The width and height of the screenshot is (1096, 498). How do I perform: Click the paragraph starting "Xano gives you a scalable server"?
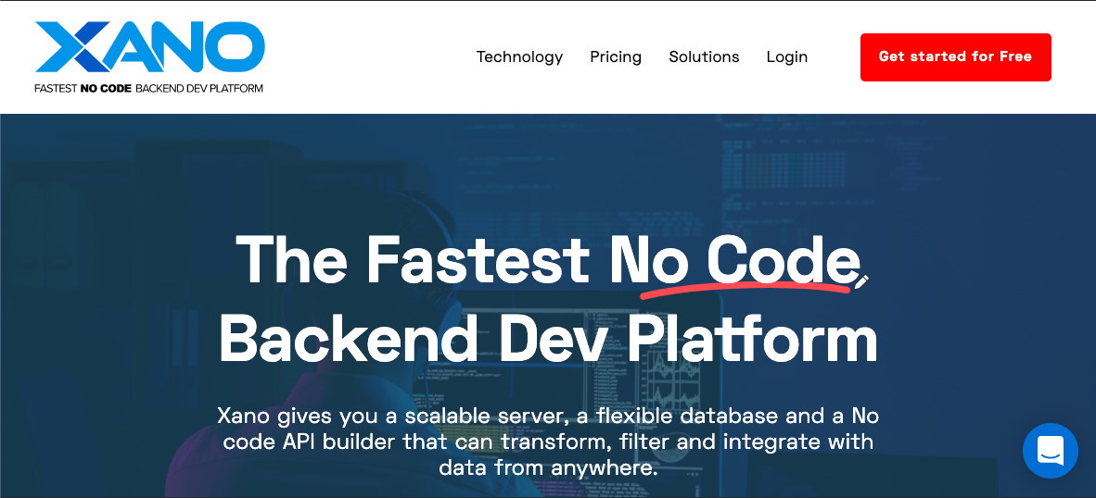pos(548,442)
